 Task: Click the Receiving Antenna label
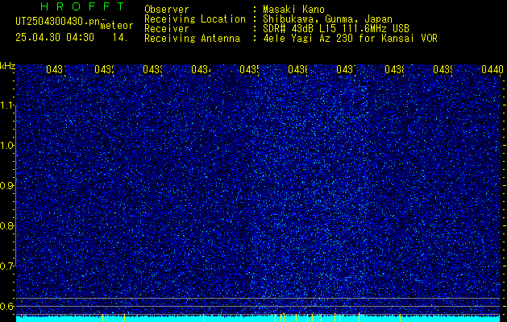pyautogui.click(x=193, y=39)
